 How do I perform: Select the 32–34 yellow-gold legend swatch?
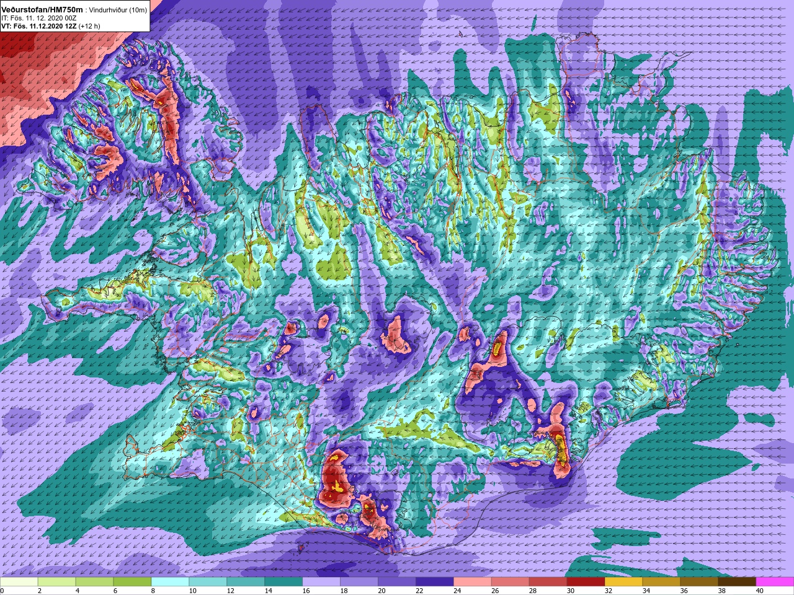click(x=623, y=581)
